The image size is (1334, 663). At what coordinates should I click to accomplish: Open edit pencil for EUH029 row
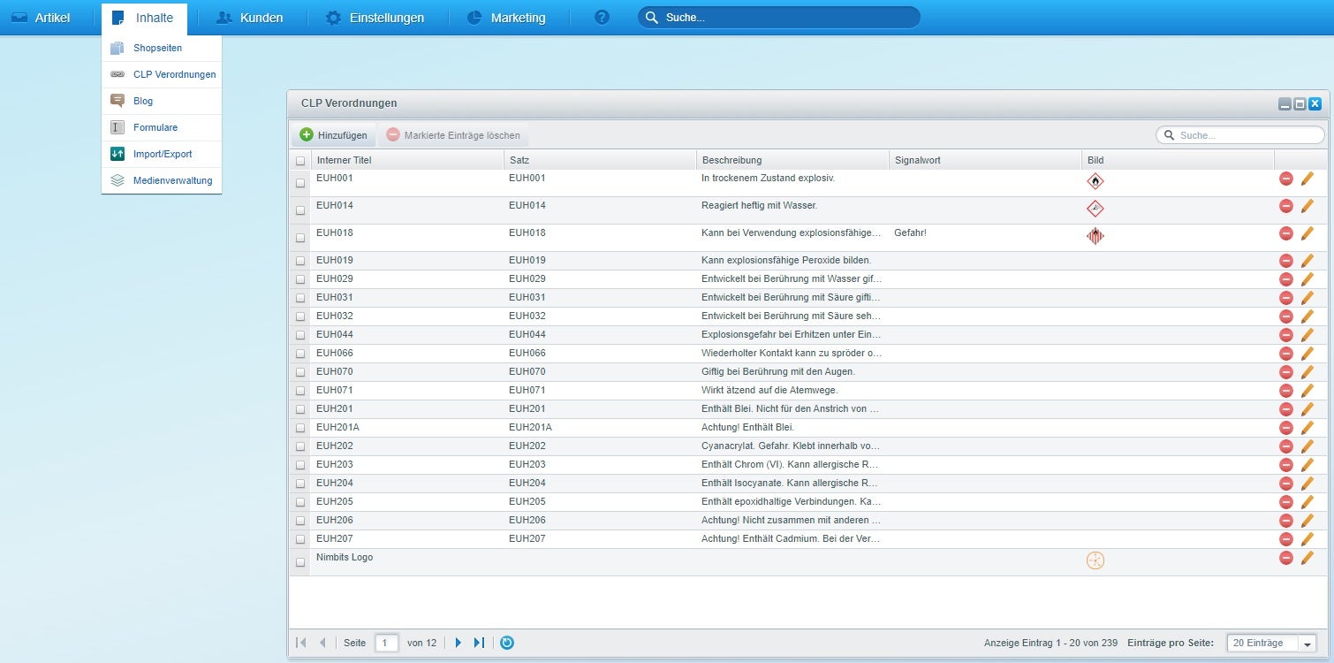click(1307, 279)
